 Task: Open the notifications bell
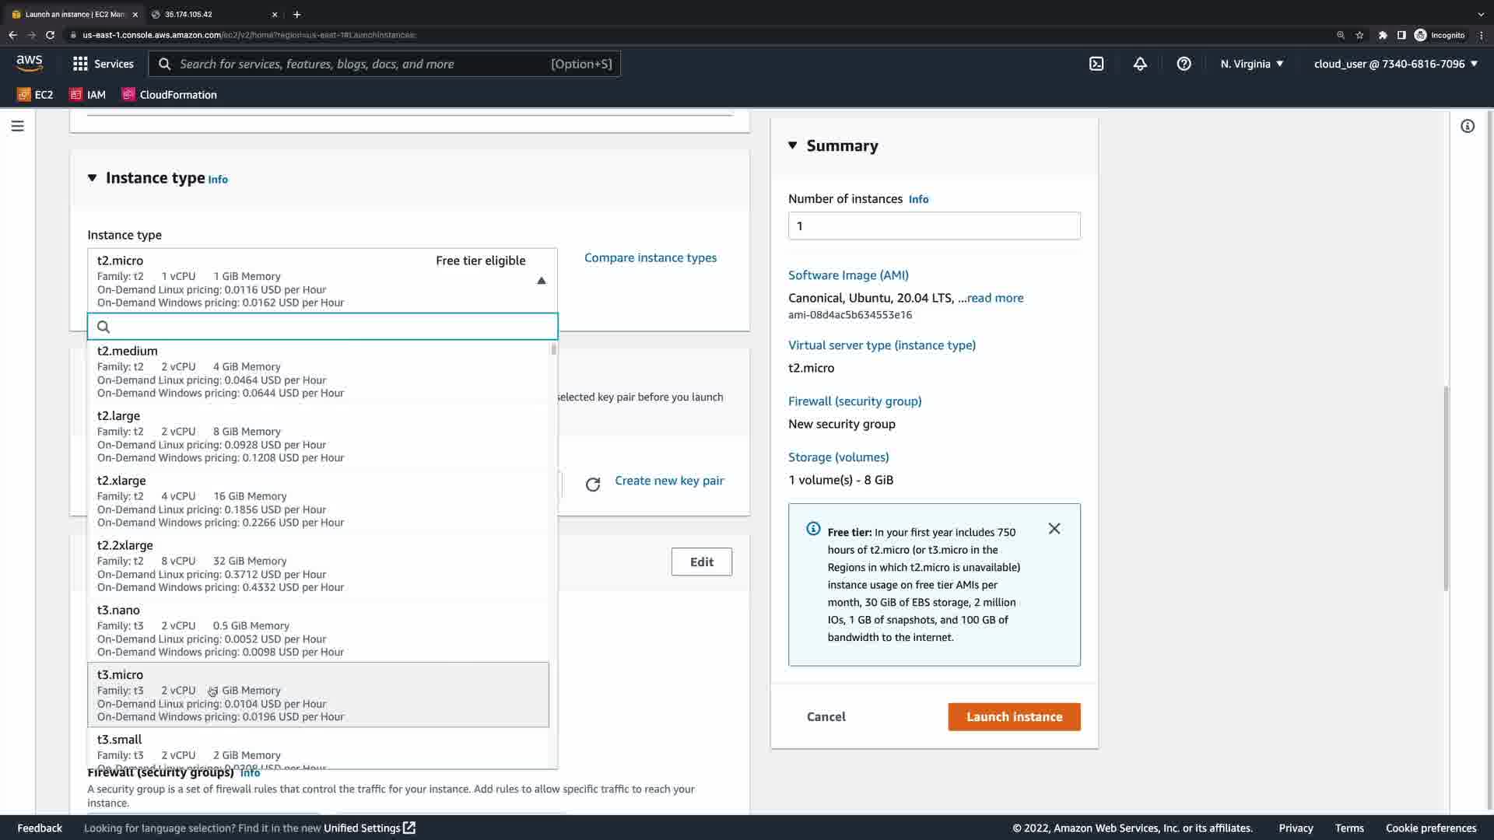tap(1140, 64)
